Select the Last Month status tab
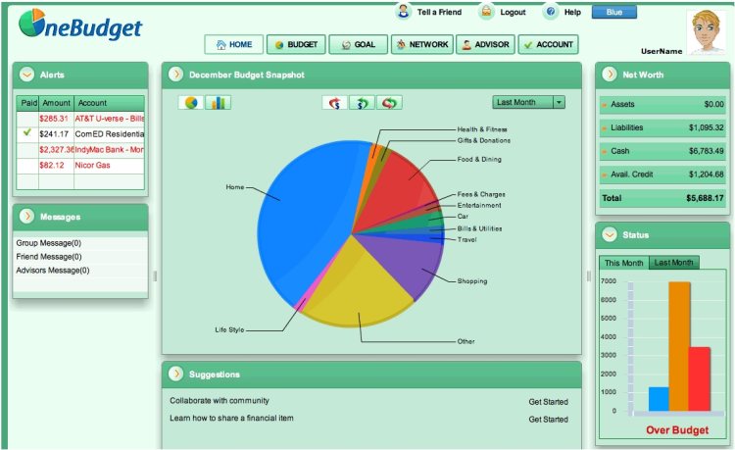 [673, 263]
